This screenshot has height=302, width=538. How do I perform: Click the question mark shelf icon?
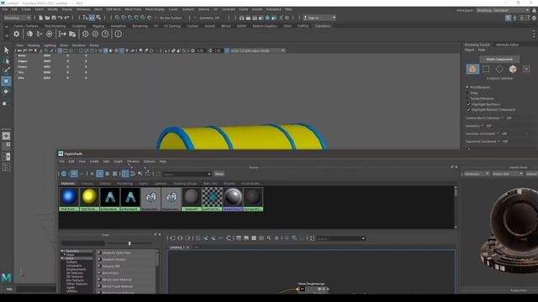click(105, 34)
